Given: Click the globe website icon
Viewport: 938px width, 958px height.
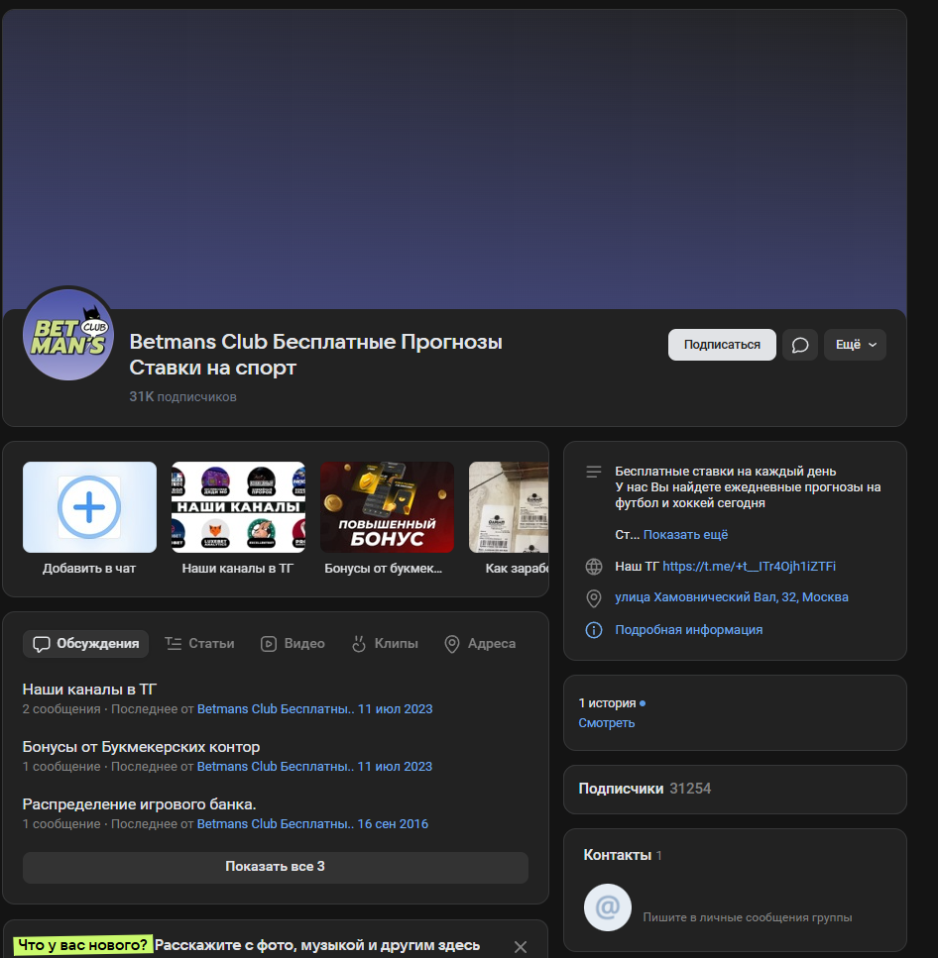Looking at the screenshot, I should pos(594,567).
